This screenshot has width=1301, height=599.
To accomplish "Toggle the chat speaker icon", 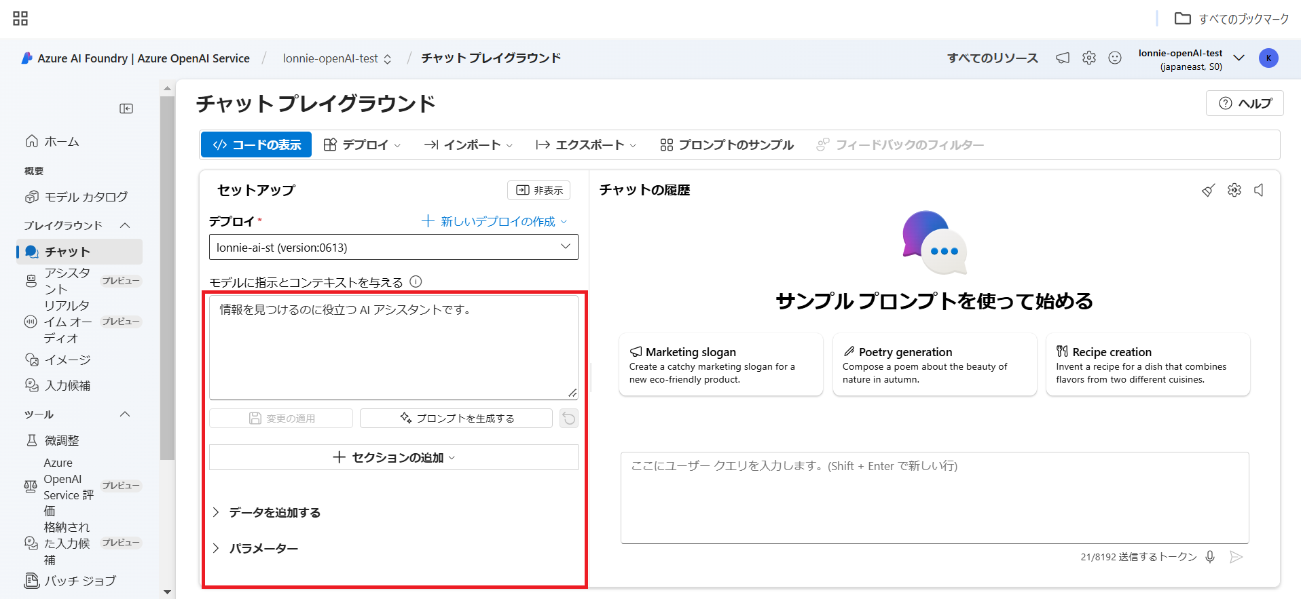I will [1259, 190].
